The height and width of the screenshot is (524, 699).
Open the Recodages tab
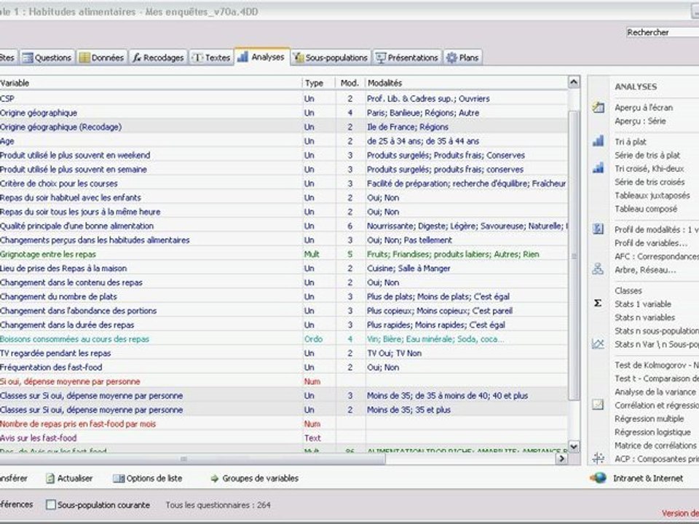click(x=158, y=57)
